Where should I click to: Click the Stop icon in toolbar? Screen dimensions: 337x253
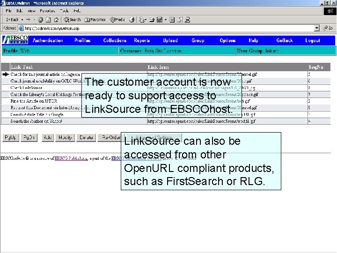[40, 20]
